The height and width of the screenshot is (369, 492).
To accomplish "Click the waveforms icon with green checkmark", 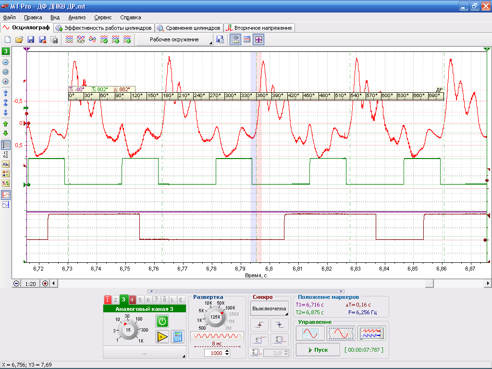I will coord(104,39).
